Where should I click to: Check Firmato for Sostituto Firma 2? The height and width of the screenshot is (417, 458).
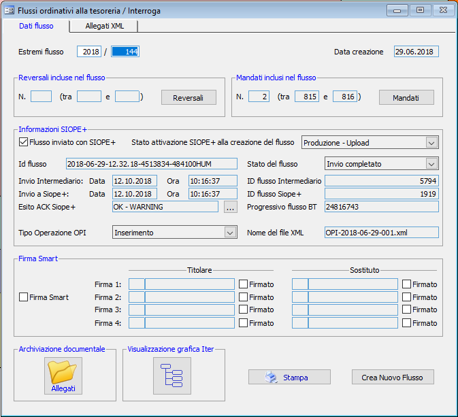pyautogui.click(x=406, y=297)
